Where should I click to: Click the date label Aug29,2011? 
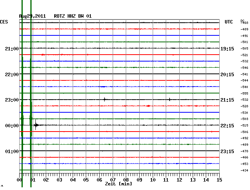32,16
